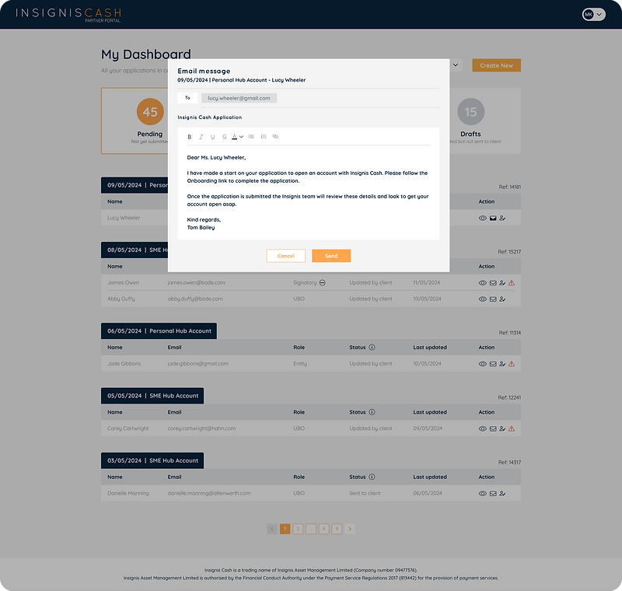622x591 pixels.
Task: Go to the next page of results
Action: point(349,529)
